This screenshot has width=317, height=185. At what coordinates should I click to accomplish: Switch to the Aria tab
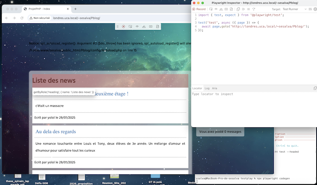[x=214, y=88]
